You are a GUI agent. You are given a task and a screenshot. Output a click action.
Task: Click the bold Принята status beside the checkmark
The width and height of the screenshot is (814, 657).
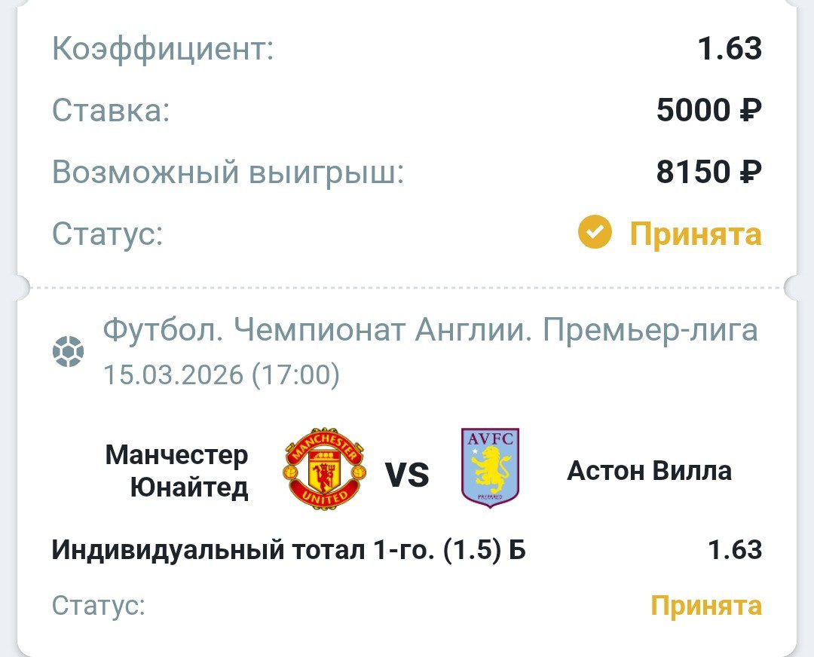pos(695,234)
